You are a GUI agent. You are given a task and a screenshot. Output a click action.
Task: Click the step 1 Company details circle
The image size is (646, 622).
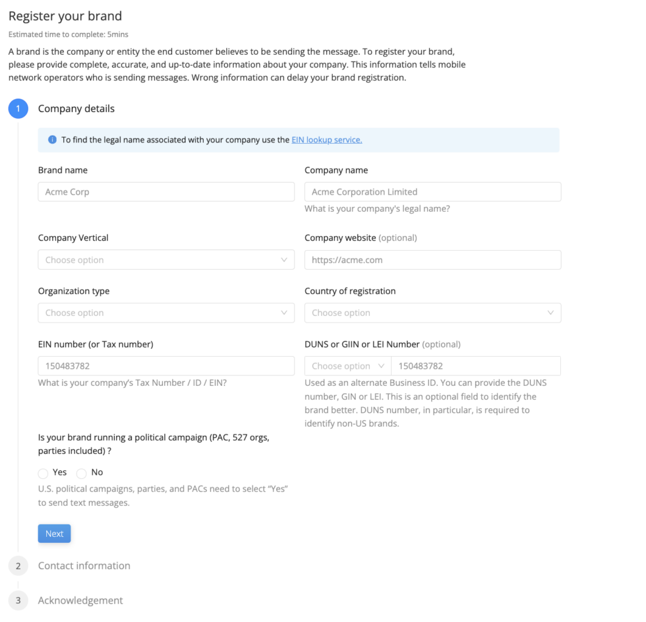(x=18, y=108)
